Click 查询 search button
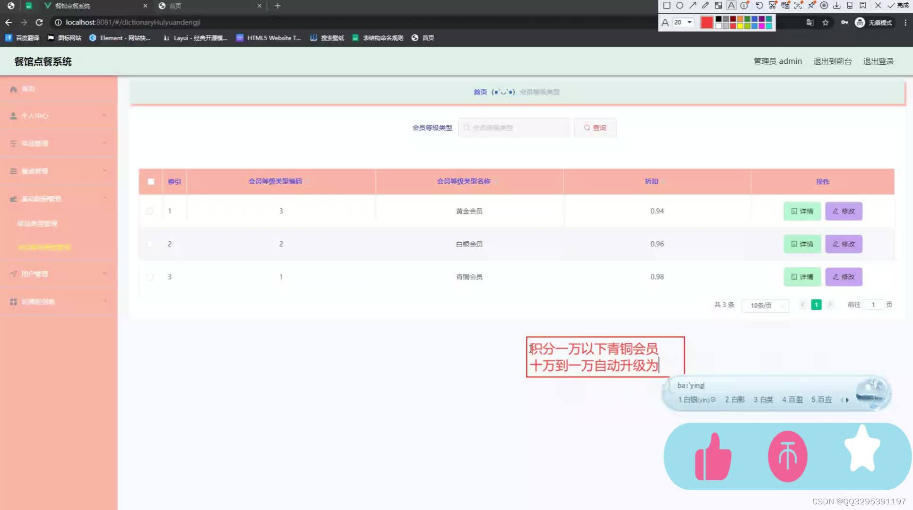Viewport: 913px width, 510px height. (x=595, y=127)
